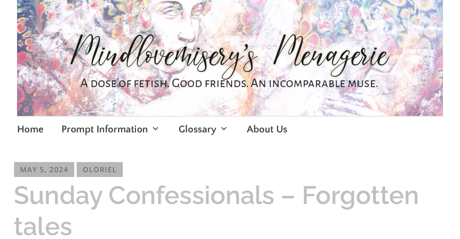This screenshot has height=239, width=460.
Task: Expand the chevron beside Prompt Information
Action: [x=155, y=129]
